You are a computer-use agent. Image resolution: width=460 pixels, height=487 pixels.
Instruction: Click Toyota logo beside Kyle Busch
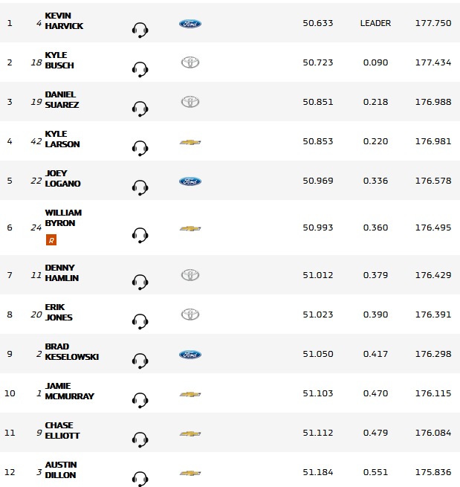(x=190, y=62)
